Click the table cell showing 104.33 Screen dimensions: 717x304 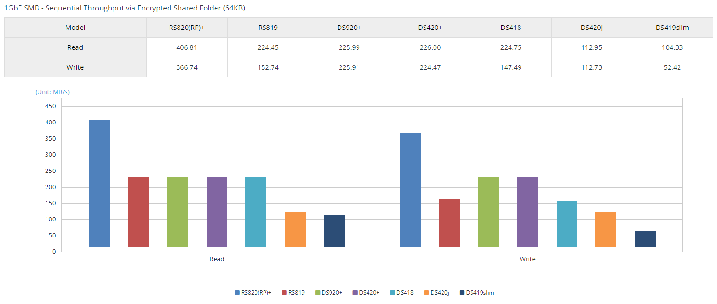[672, 47]
